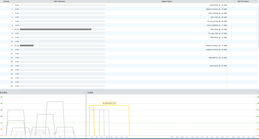Viewport: 259px width, 139px height.
Task: Click the channel 11 utilization bar at 16.1%
Action: (x=62, y=45)
